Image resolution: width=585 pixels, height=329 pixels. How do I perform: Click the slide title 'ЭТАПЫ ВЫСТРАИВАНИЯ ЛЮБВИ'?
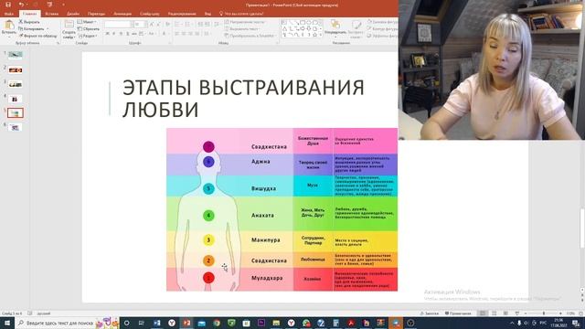coord(243,98)
